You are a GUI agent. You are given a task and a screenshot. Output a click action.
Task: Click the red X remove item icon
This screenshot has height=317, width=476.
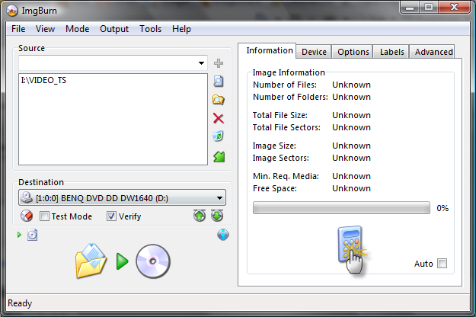[219, 118]
